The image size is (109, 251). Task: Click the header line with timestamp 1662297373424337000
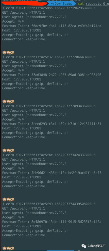click(x=49, y=155)
